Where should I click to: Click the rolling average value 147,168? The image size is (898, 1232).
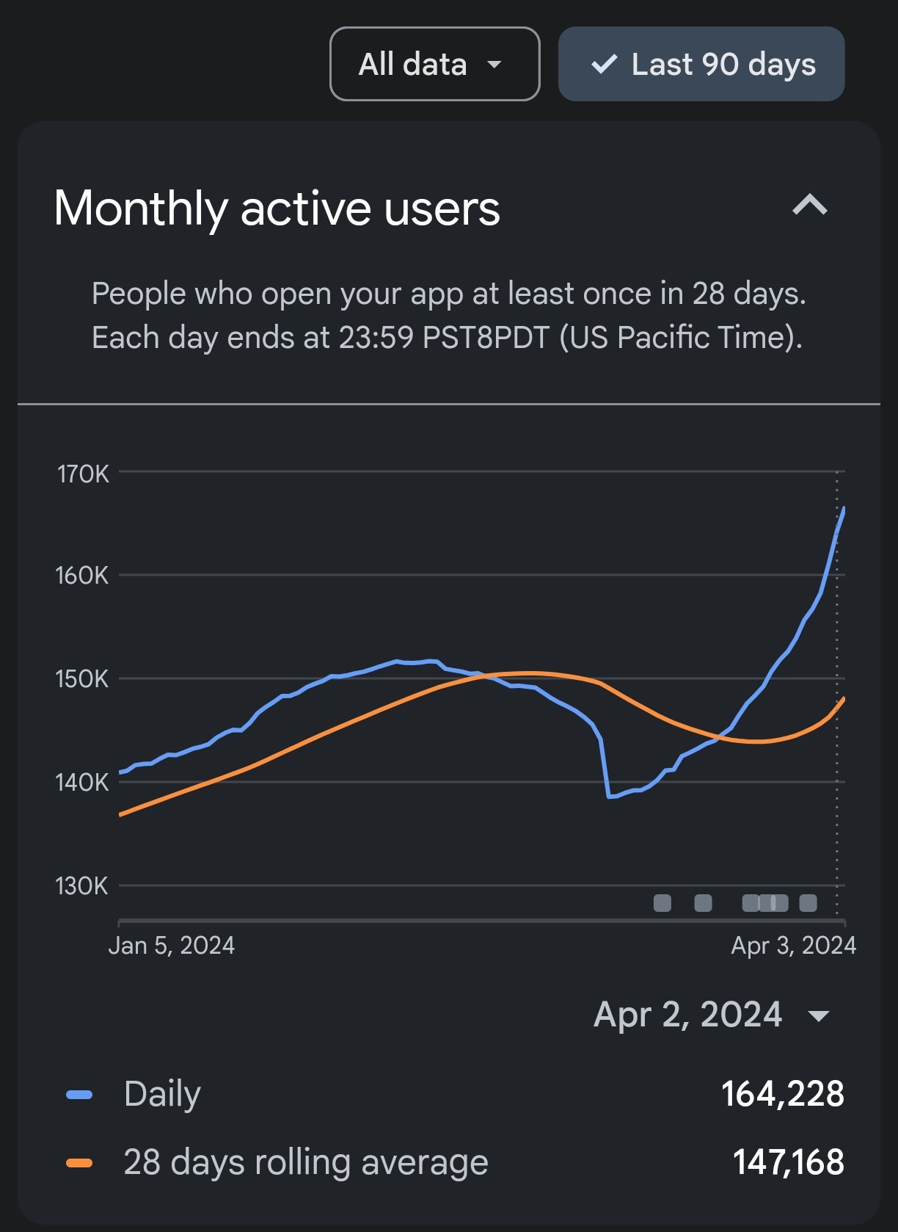coord(788,1162)
